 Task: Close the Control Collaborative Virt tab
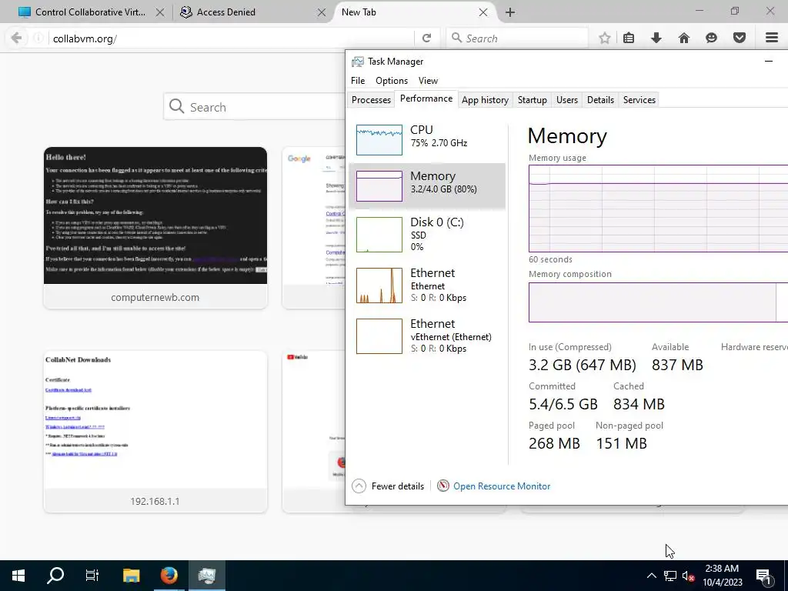pyautogui.click(x=160, y=12)
